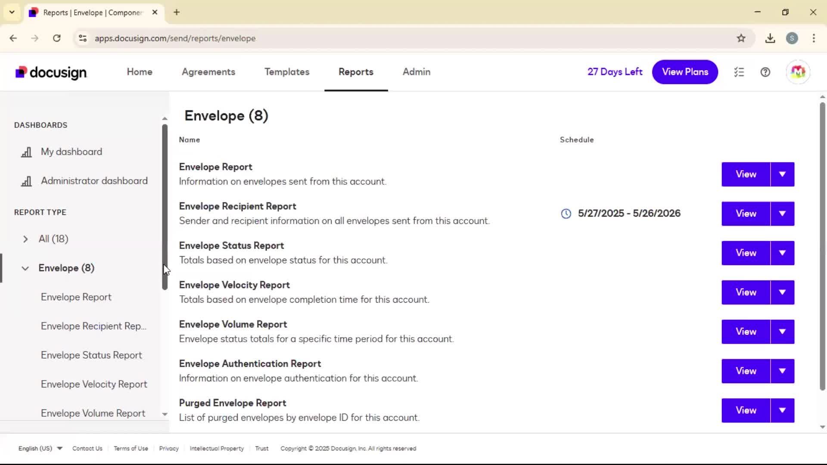Screen dimensions: 827x465
Task: Click the Purged Envelope Report title
Action: pos(233,403)
